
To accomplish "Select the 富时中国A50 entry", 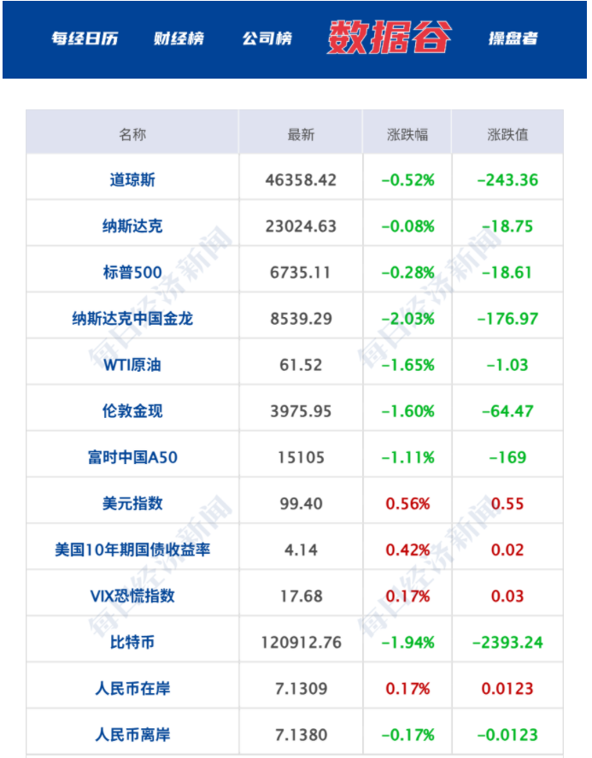I will click(x=132, y=457).
